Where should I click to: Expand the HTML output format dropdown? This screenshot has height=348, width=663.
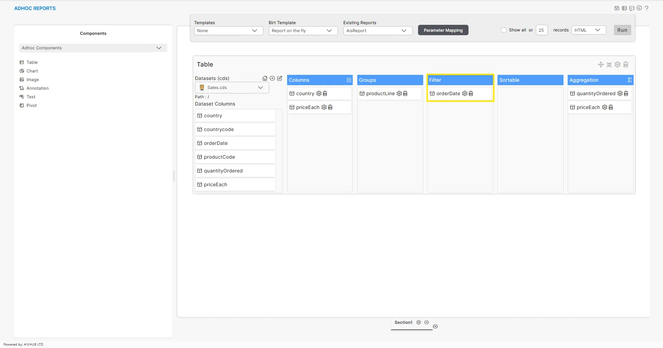(x=588, y=30)
